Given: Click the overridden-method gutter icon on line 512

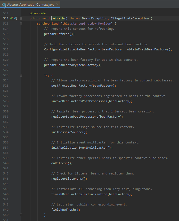Looking at the screenshot, I should (x=16, y=18).
